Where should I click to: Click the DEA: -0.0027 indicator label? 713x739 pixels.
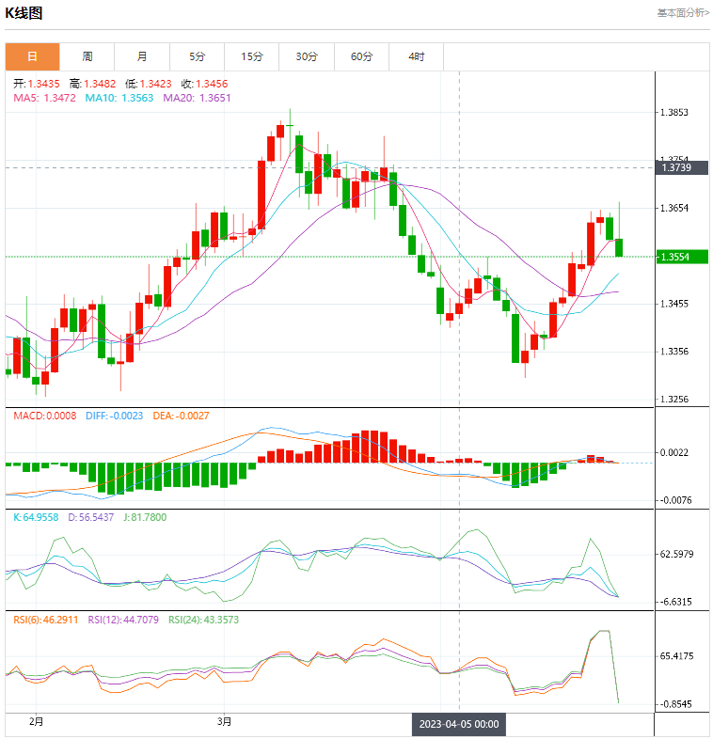pos(182,416)
